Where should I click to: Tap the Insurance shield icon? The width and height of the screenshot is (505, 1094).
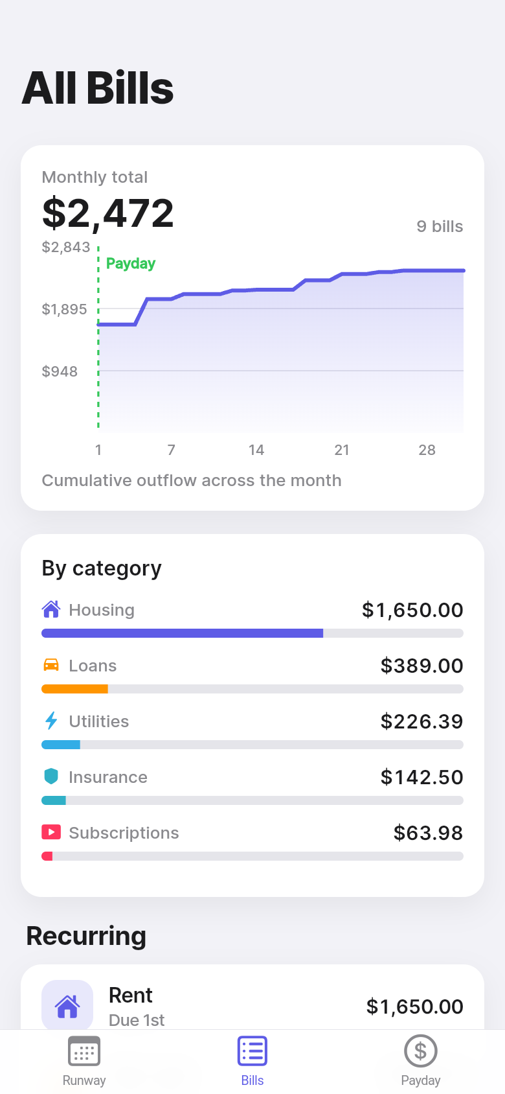pos(51,776)
